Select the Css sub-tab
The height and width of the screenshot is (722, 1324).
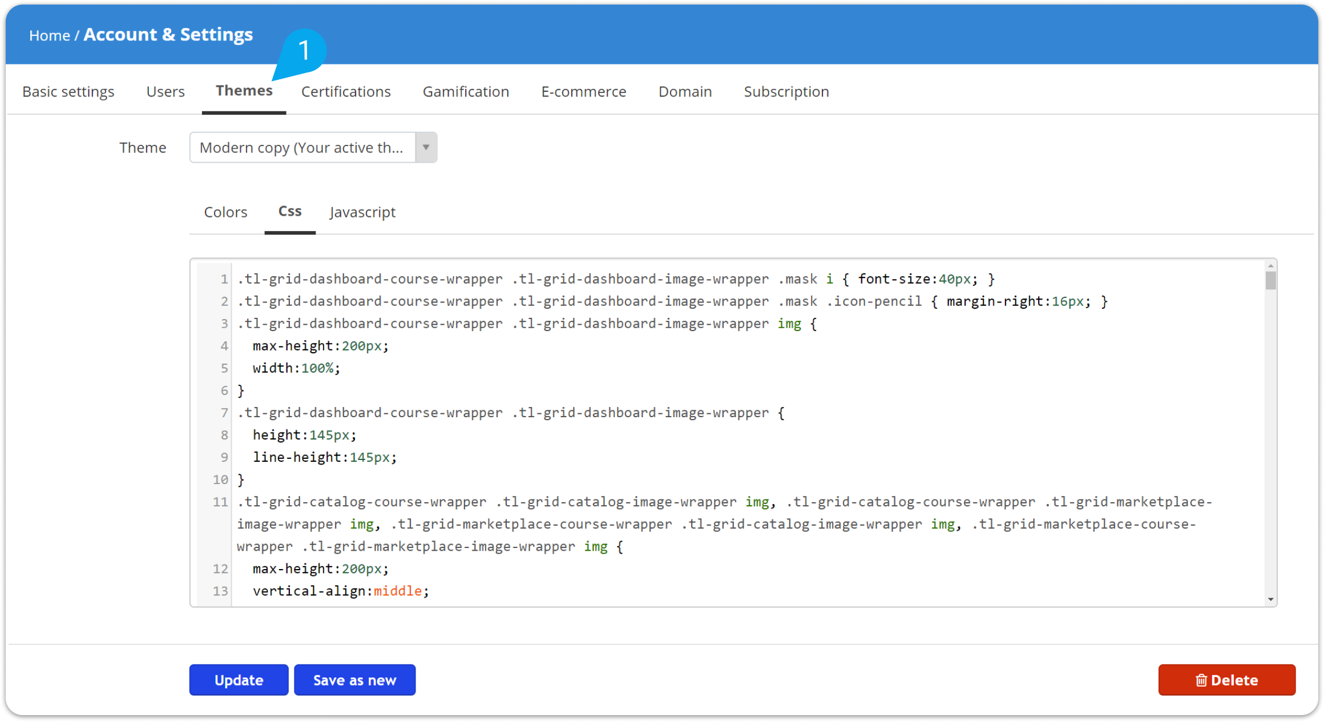[x=290, y=211]
